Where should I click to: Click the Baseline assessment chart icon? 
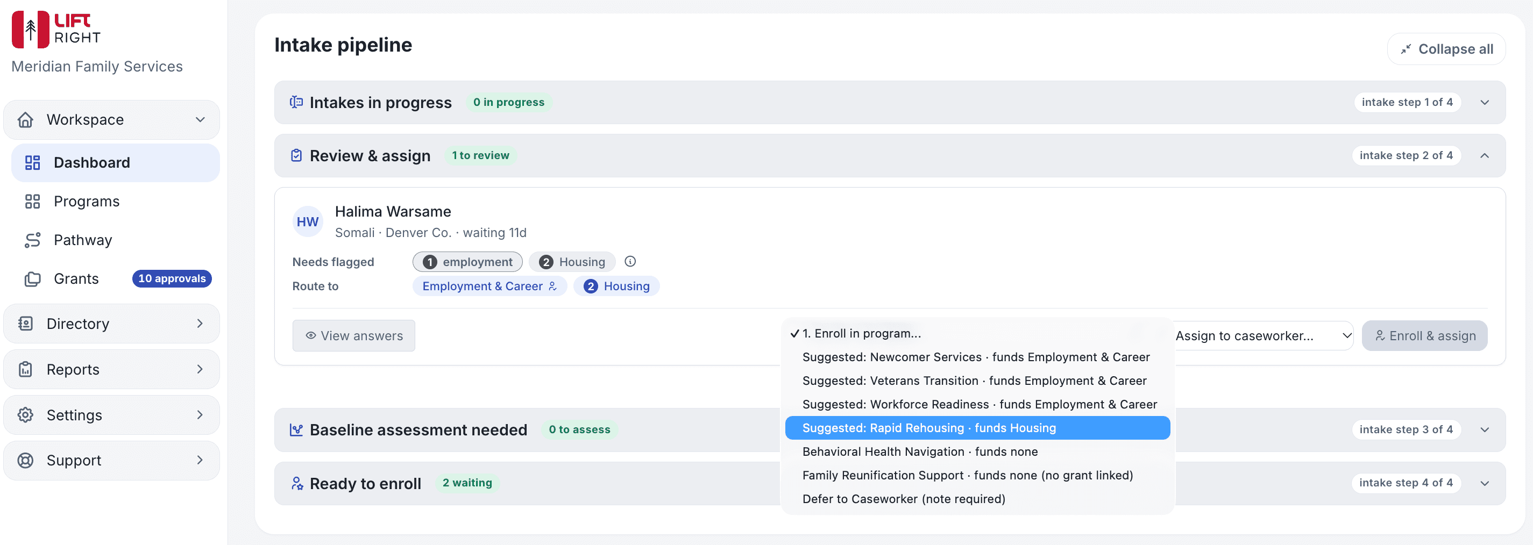coord(296,429)
